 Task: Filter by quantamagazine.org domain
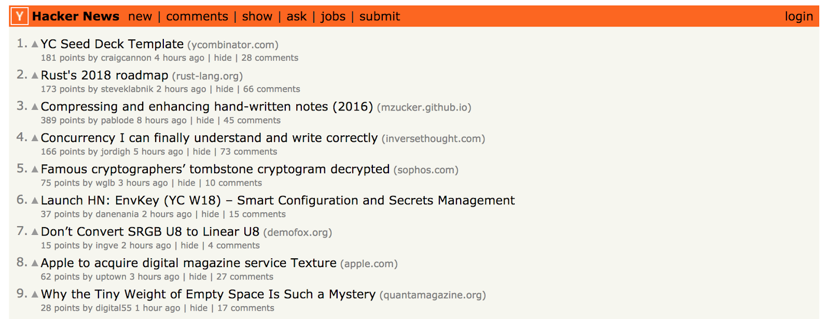coord(433,295)
